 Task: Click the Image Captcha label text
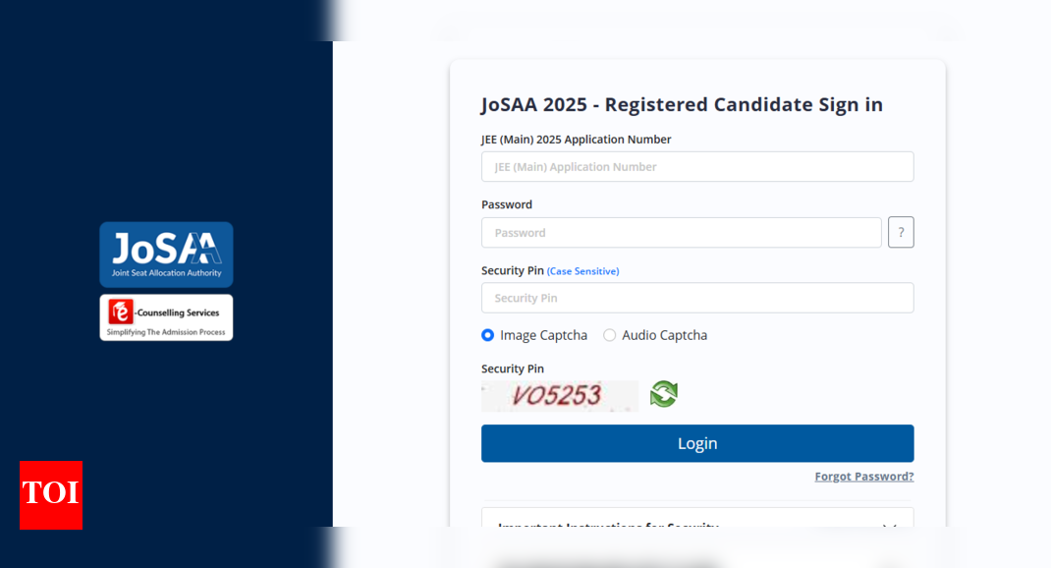pos(543,335)
